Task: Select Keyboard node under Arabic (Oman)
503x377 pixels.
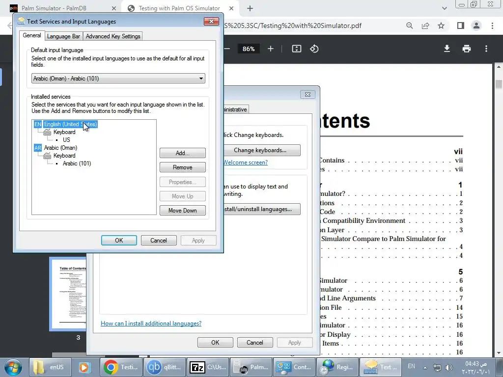Action: (x=64, y=156)
